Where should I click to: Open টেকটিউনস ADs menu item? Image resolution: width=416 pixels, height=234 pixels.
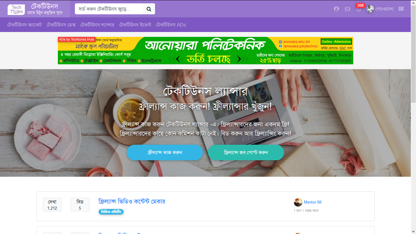point(171,25)
